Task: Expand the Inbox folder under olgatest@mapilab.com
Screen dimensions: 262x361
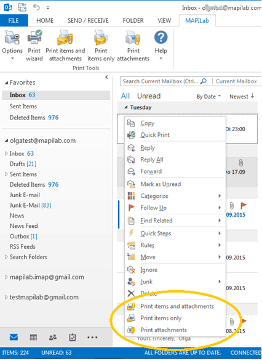Action: click(x=6, y=153)
